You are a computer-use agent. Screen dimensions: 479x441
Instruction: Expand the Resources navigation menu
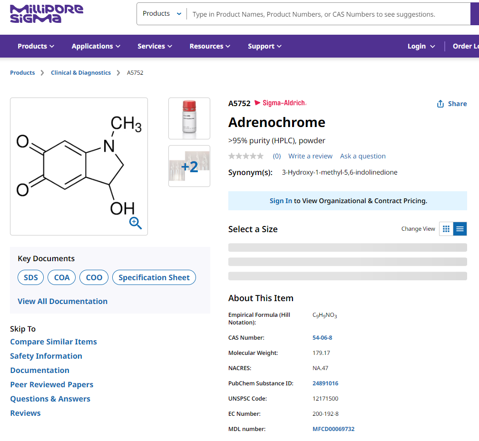coord(210,46)
